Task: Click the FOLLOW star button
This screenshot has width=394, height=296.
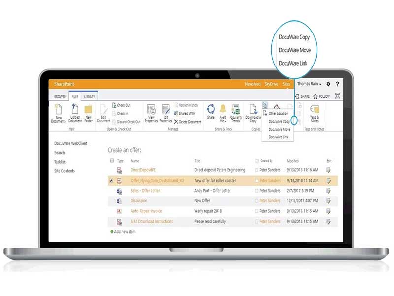Action: 322,96
